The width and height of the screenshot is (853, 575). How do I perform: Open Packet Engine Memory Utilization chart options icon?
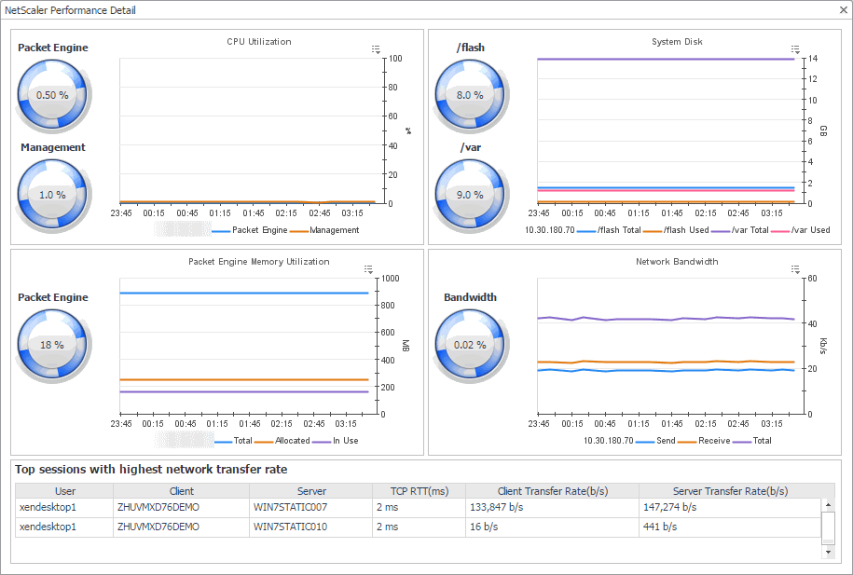tap(369, 269)
